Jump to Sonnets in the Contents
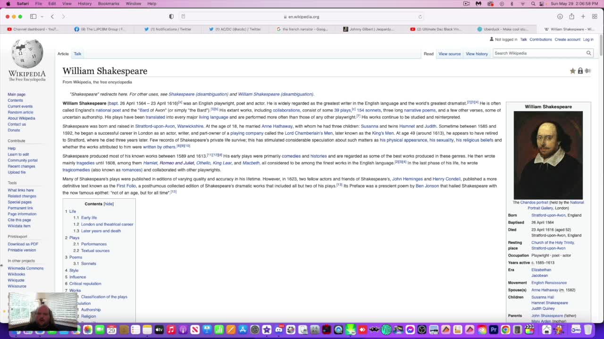Image resolution: width=604 pixels, height=339 pixels. [88, 264]
